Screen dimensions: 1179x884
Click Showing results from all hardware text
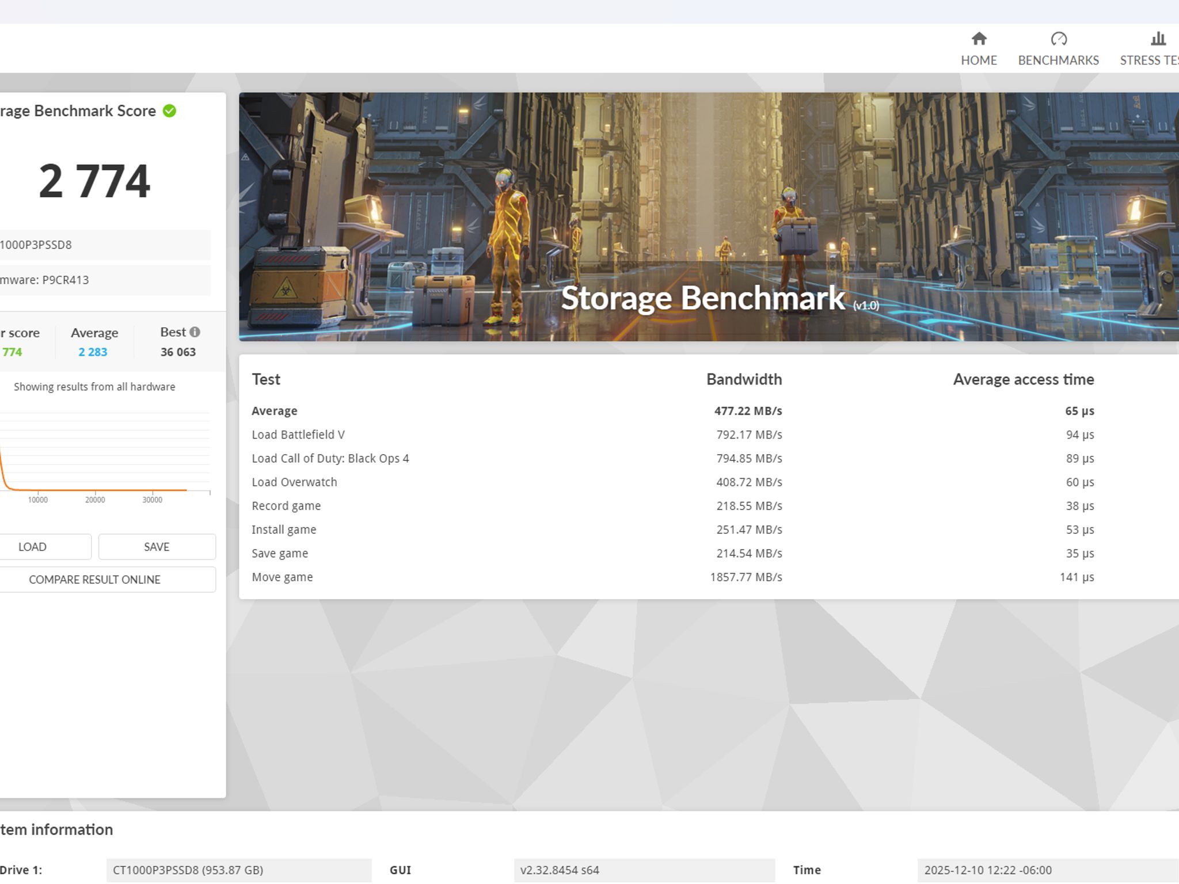pyautogui.click(x=94, y=387)
